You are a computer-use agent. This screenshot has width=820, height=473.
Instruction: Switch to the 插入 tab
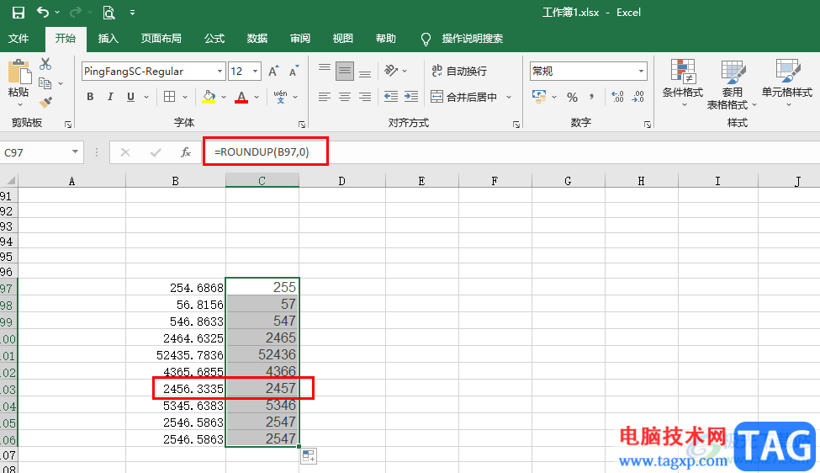[108, 38]
